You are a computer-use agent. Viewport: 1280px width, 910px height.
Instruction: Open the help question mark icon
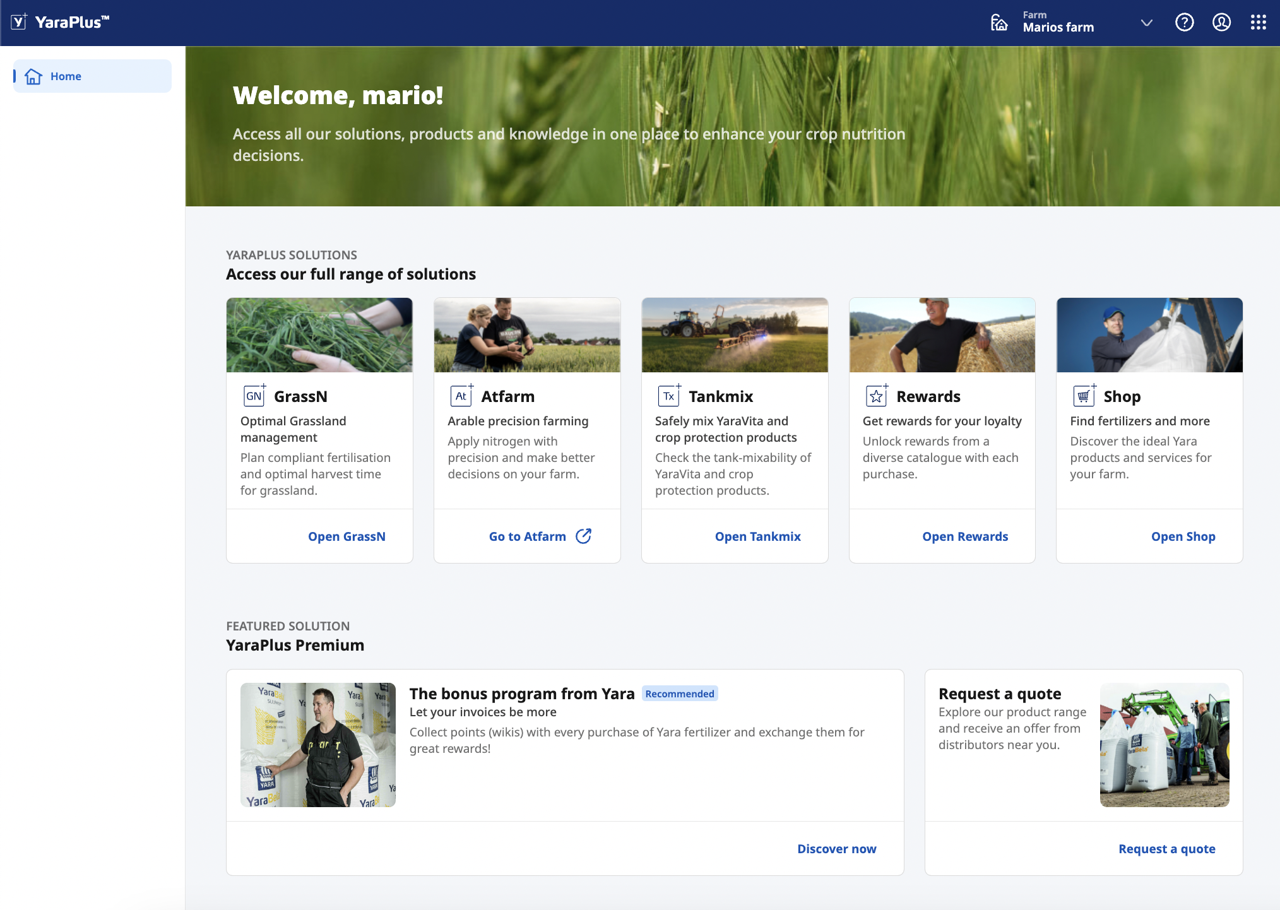[1185, 23]
